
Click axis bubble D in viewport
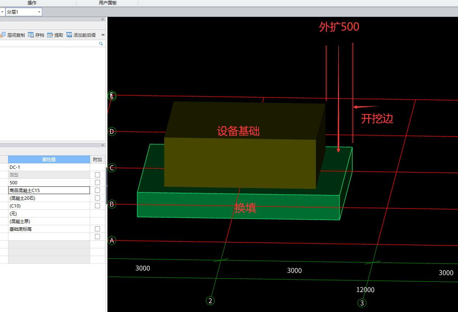click(x=112, y=131)
